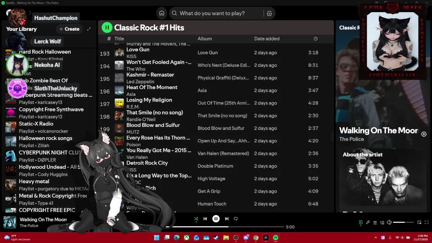Open weather widget showing Light rain/snow
This screenshot has height=243, width=432.
pyautogui.click(x=17, y=238)
